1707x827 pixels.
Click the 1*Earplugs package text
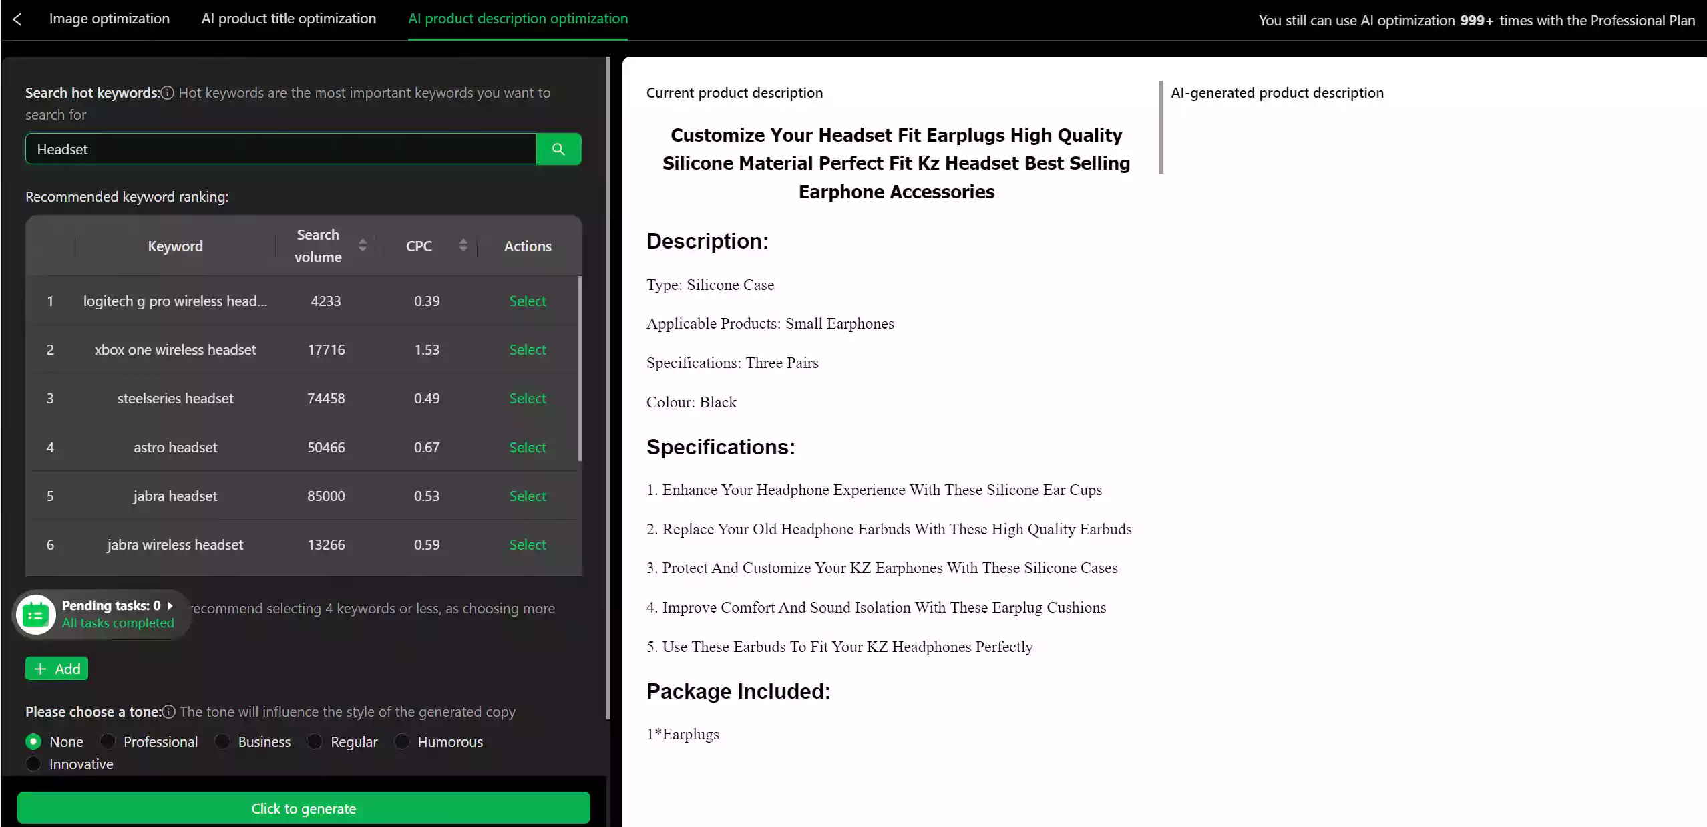[x=683, y=734]
